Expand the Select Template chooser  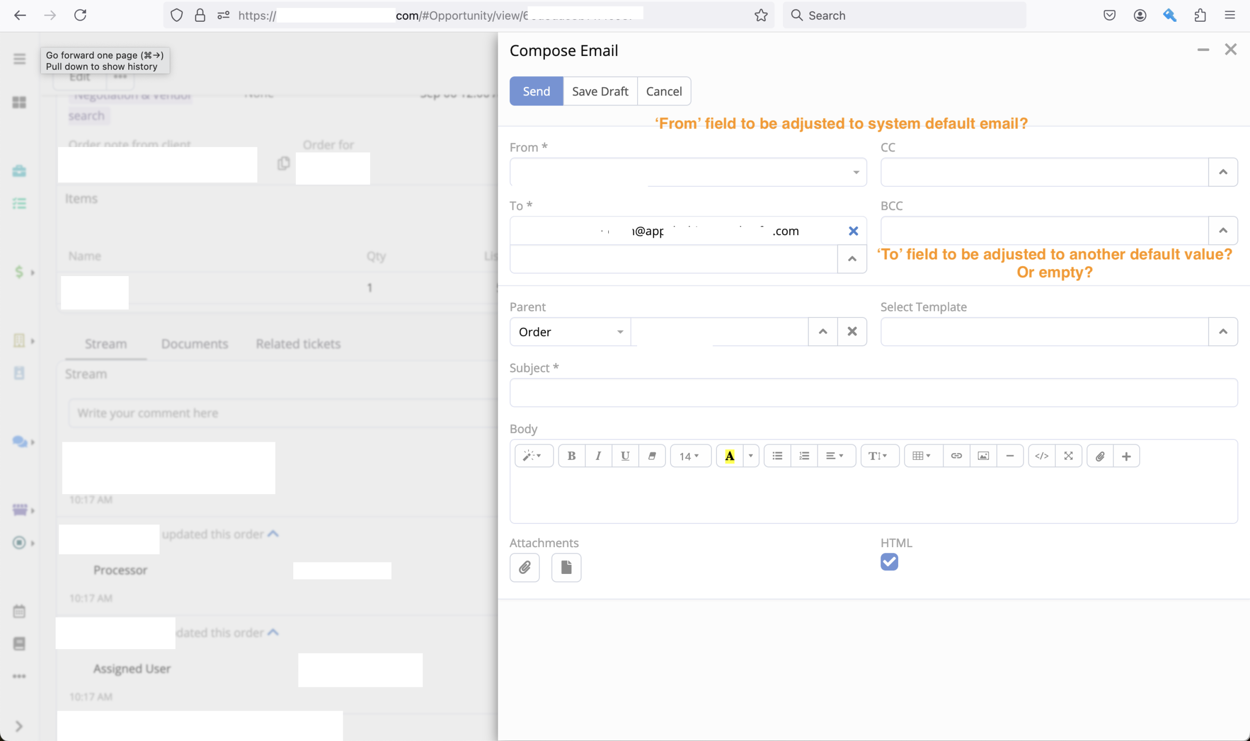click(x=1223, y=332)
